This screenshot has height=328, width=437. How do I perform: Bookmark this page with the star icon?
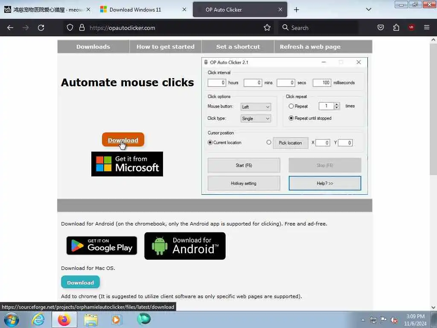pos(267,28)
